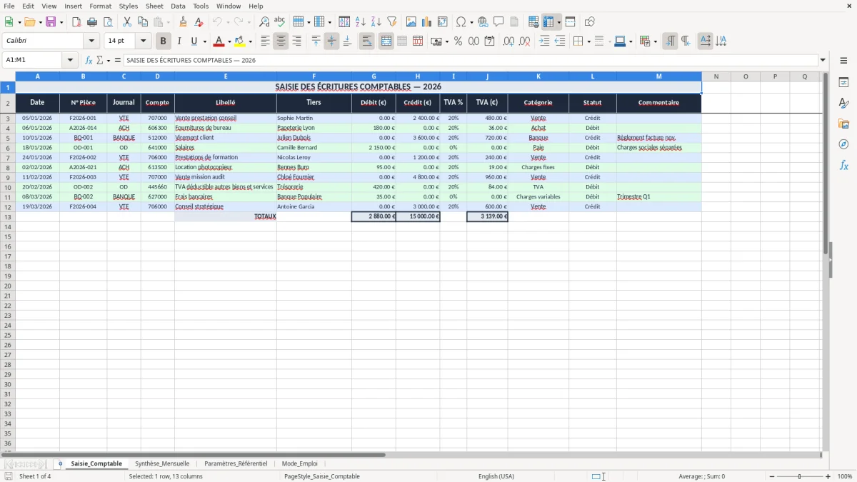Image resolution: width=857 pixels, height=482 pixels.
Task: Click the Clear Direct Formatting icon
Action: coord(199,22)
